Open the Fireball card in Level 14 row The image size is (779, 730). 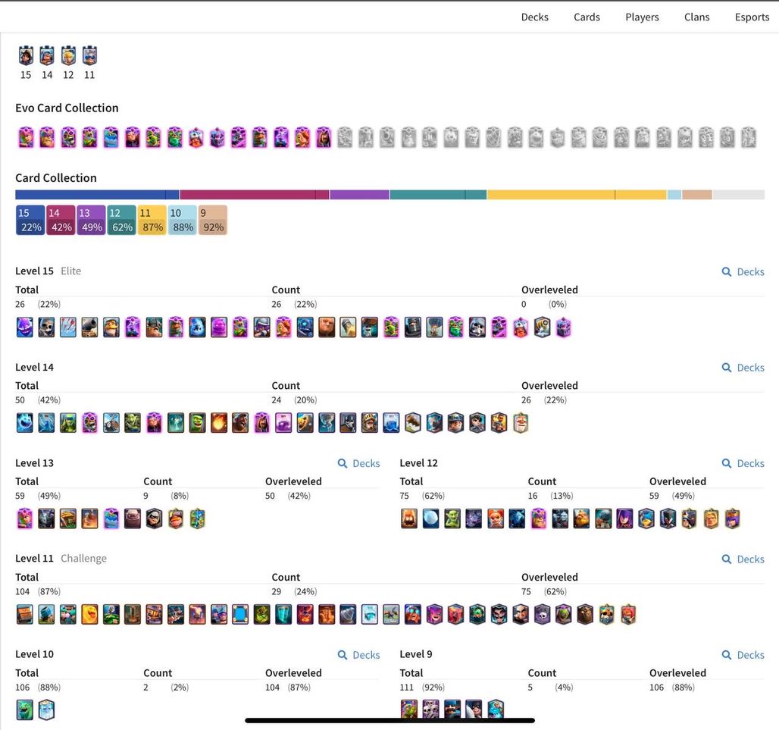click(x=218, y=423)
